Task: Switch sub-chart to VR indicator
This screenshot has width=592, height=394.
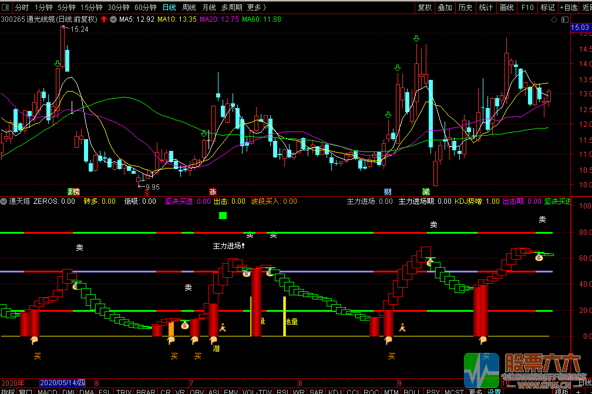Action: (180, 391)
